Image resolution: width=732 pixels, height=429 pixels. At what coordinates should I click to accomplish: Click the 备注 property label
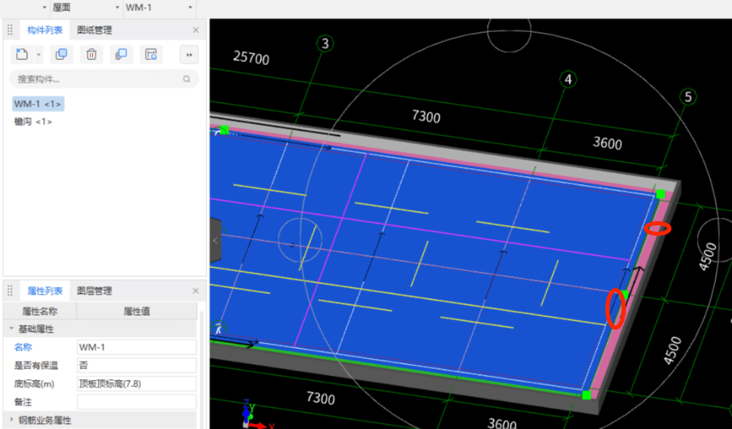click(23, 402)
